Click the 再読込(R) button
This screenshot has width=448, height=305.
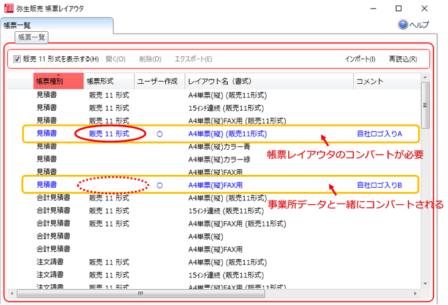(403, 59)
